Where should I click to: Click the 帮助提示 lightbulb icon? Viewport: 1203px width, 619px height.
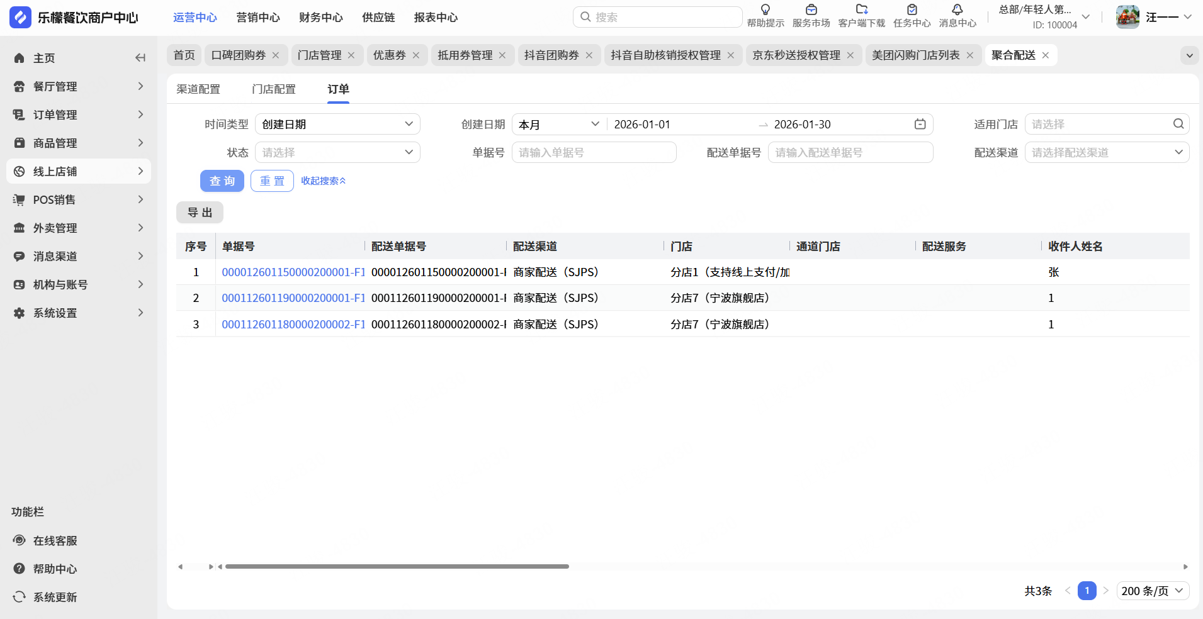click(x=765, y=10)
